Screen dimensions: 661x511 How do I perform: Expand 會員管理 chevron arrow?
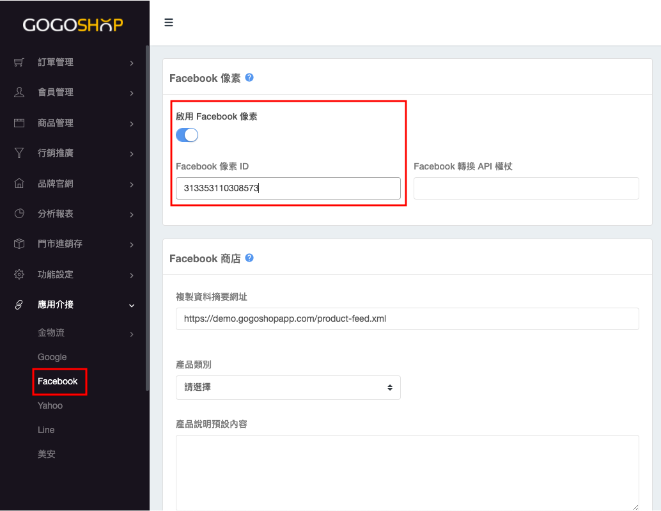tap(132, 93)
